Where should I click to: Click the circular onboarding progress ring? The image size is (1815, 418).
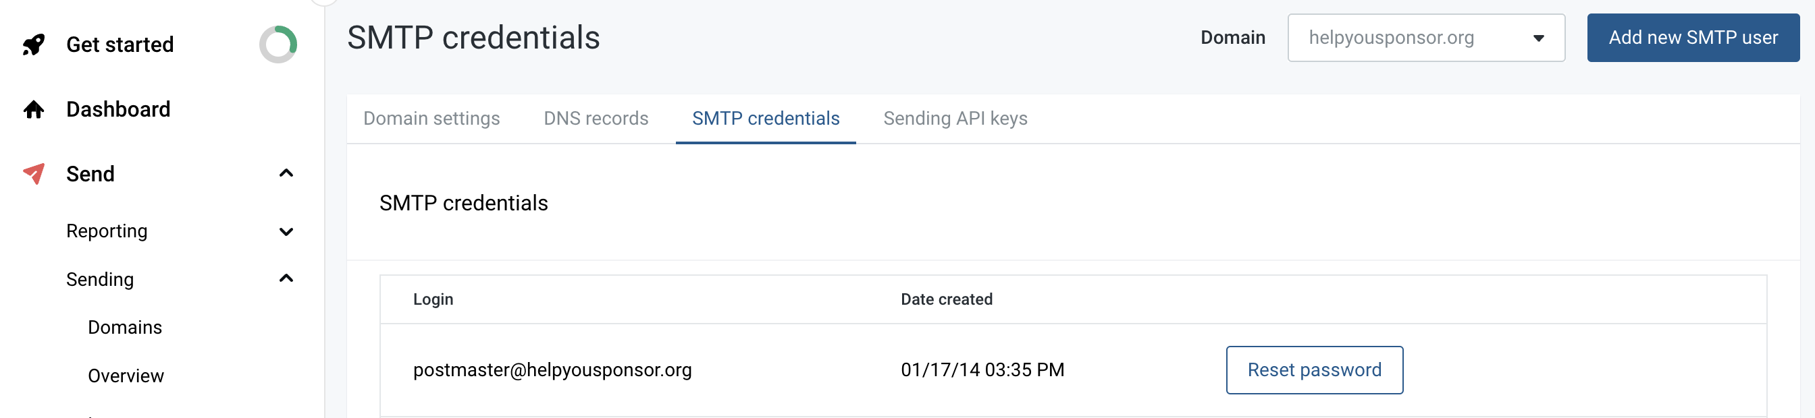[x=278, y=45]
